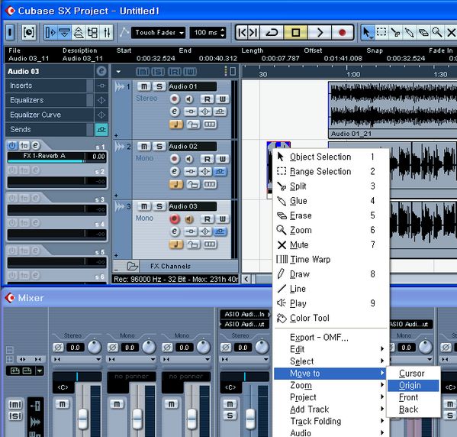Toggle send s1 power for FX 1-Reverb A

pos(12,145)
